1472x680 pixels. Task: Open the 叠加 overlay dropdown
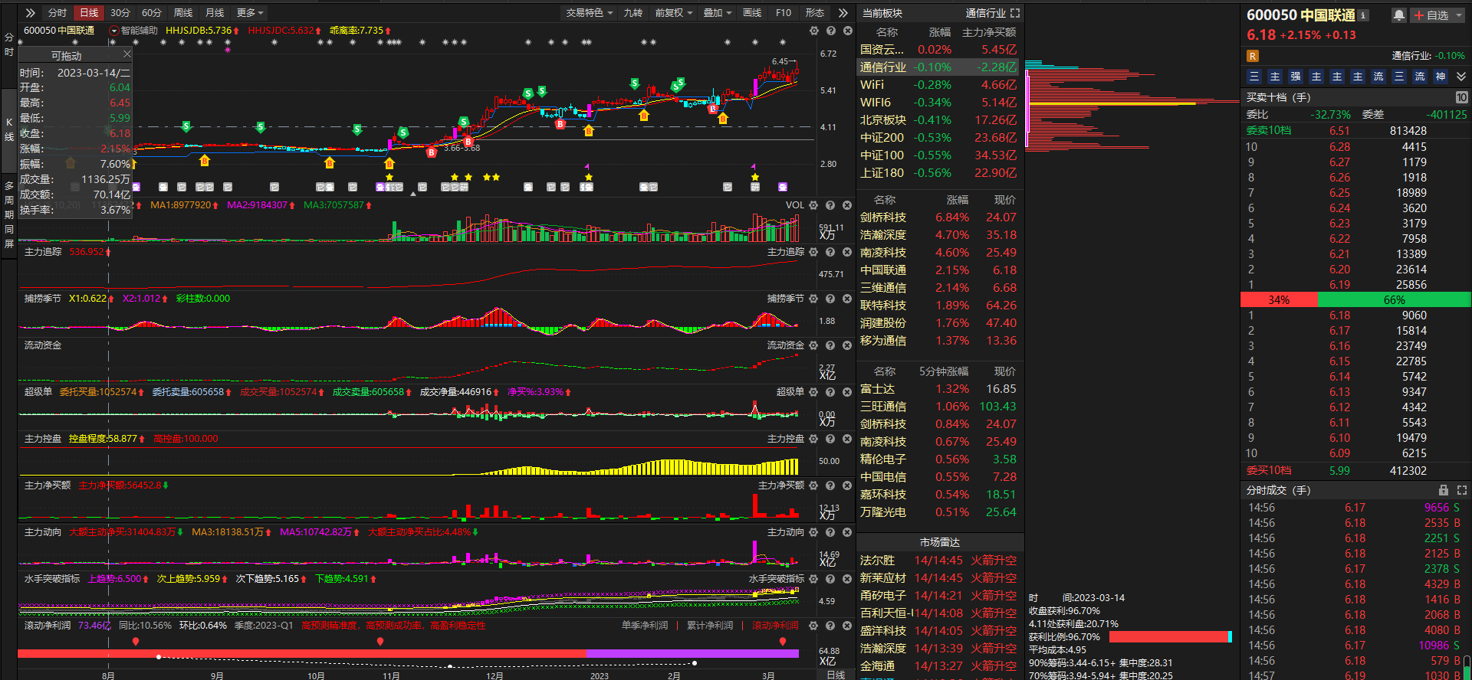tap(718, 13)
